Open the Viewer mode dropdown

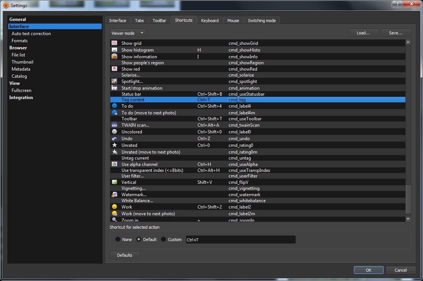pyautogui.click(x=128, y=33)
